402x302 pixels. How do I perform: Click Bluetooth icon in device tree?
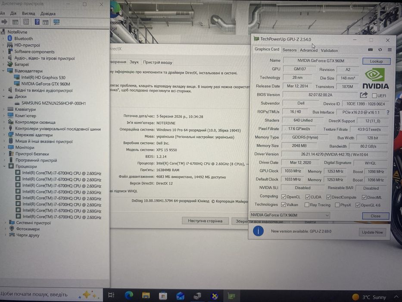(10, 38)
